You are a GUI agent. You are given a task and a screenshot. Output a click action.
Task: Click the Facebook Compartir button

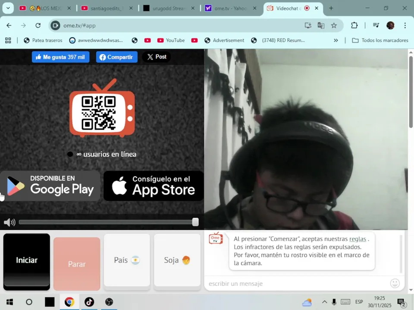pyautogui.click(x=117, y=57)
